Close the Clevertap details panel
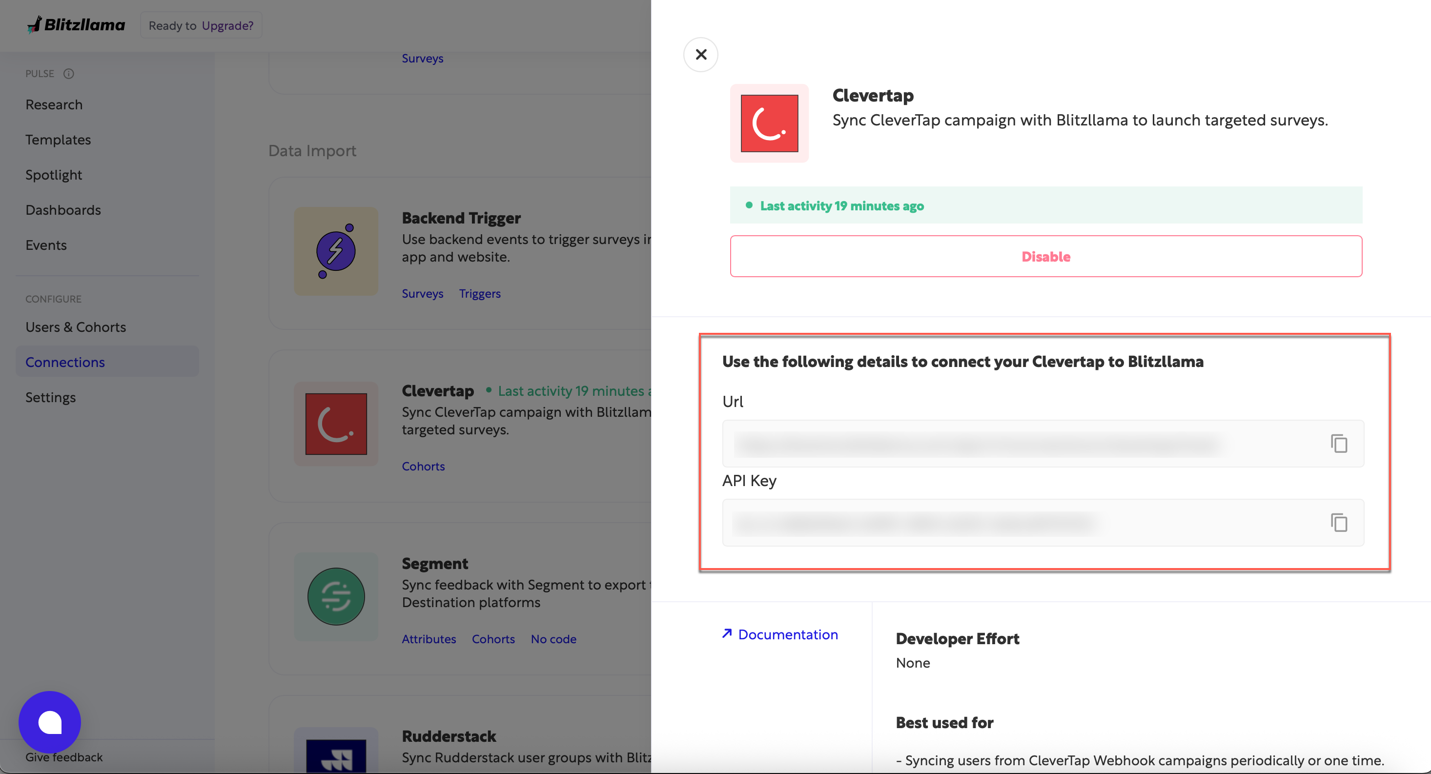 tap(700, 55)
